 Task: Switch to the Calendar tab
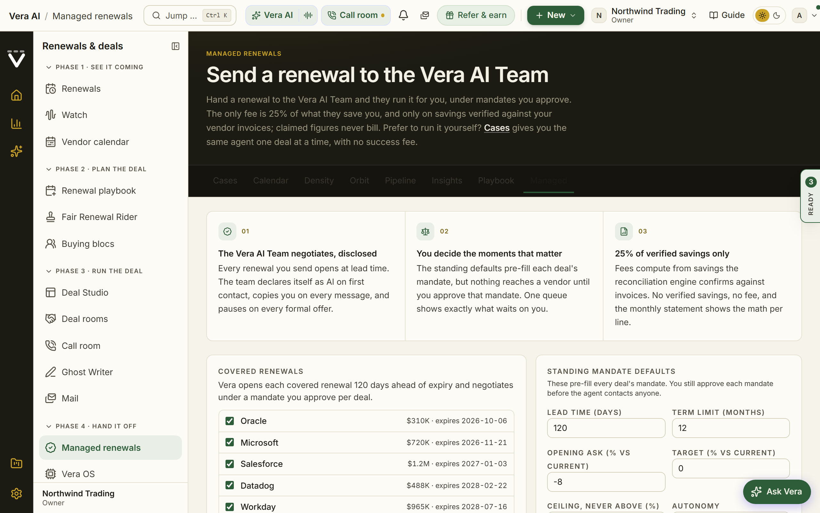coord(271,181)
